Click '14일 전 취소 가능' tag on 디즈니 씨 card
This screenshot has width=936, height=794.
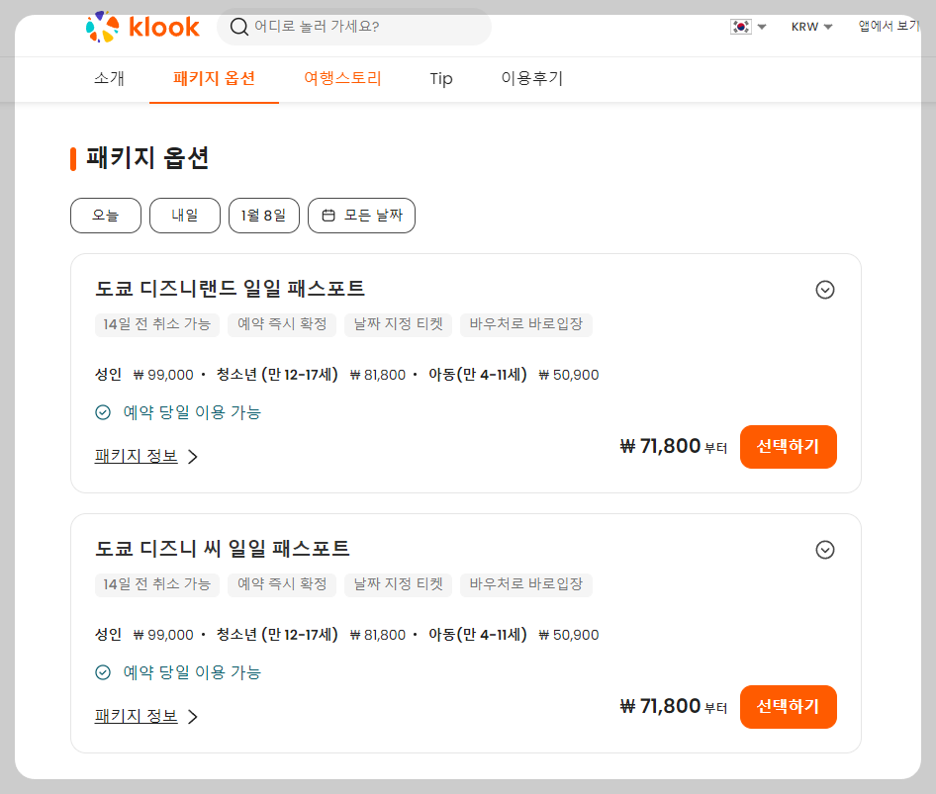point(157,584)
